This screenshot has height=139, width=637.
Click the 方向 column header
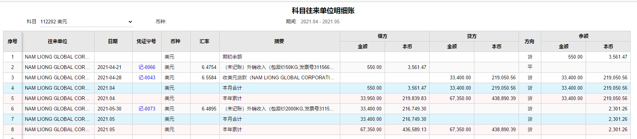click(x=529, y=42)
